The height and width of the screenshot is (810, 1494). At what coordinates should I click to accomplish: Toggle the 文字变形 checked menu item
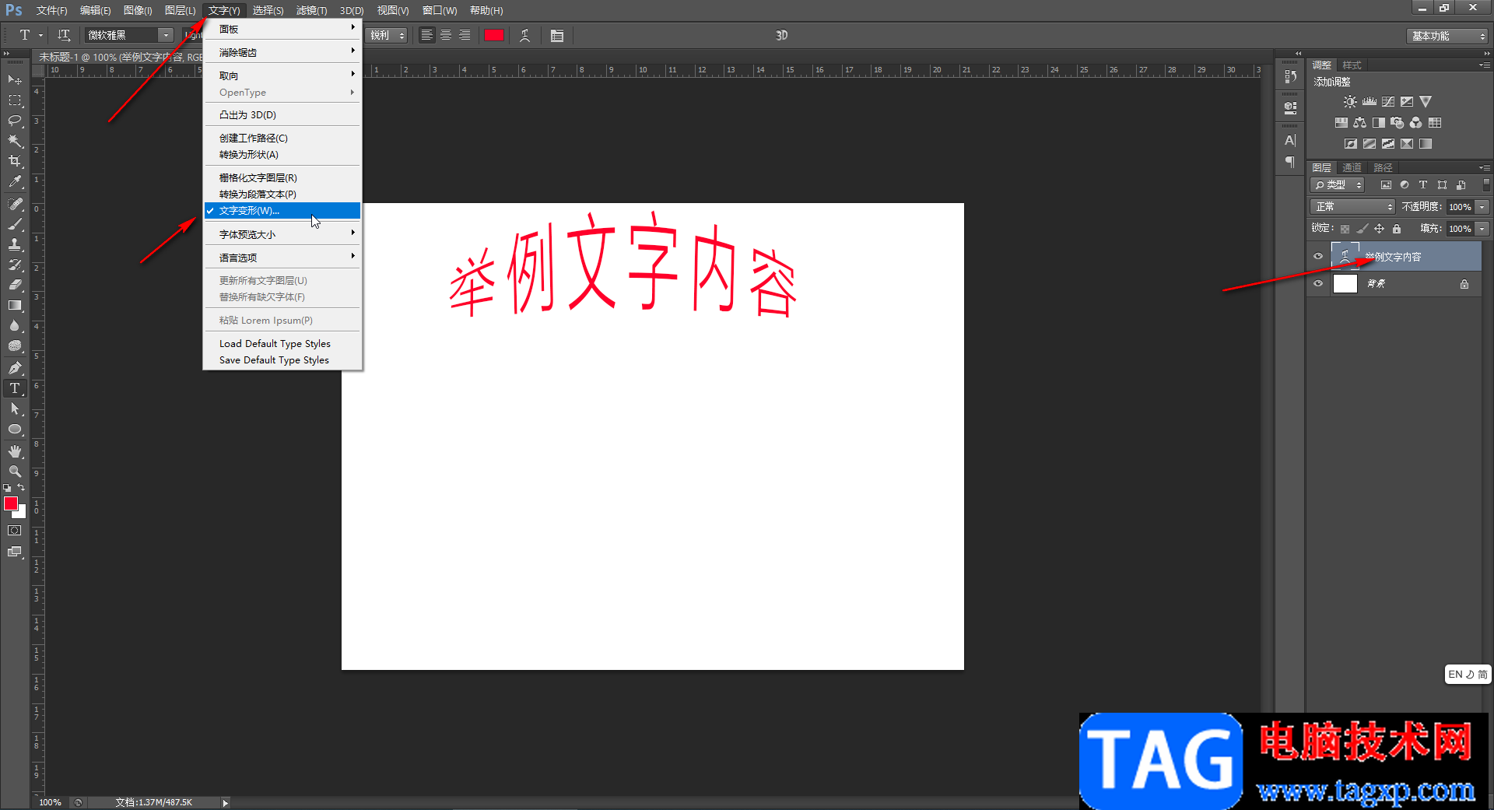[282, 211]
